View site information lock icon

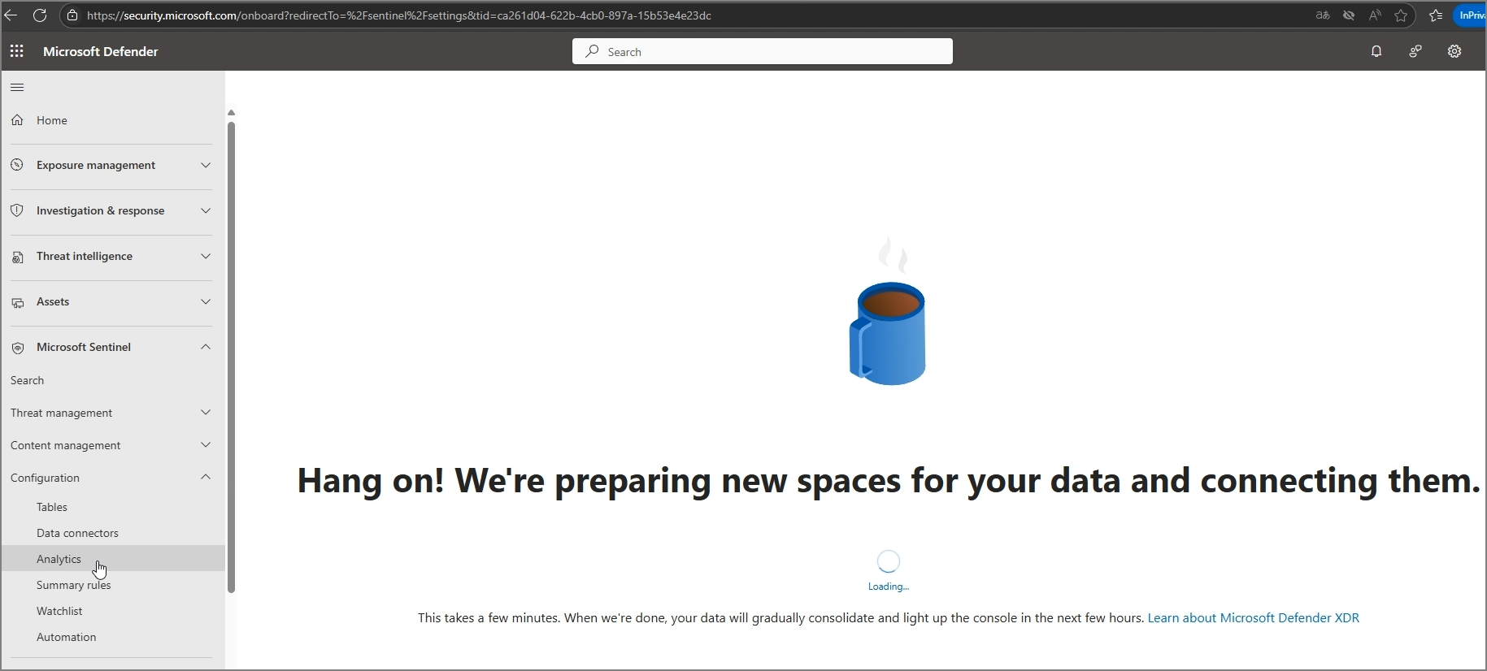(x=72, y=15)
